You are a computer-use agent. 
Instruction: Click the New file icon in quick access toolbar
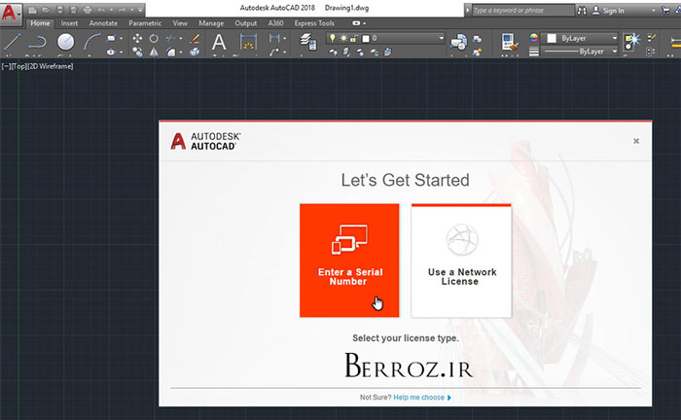[32, 10]
